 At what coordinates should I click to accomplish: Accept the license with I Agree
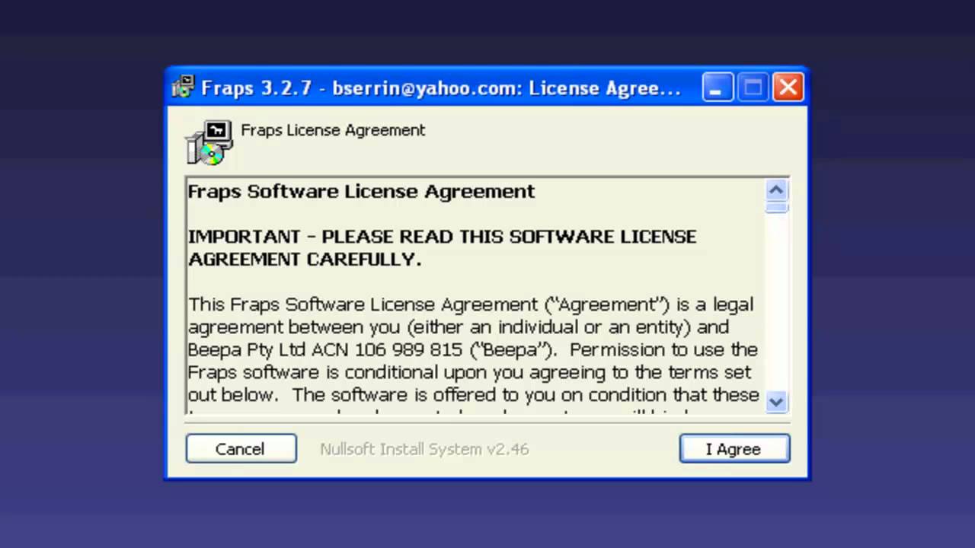(x=734, y=449)
